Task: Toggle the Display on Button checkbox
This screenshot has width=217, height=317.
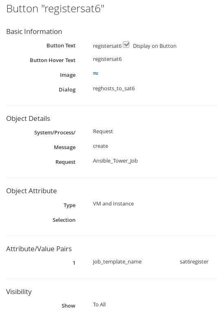Action: pos(126,45)
